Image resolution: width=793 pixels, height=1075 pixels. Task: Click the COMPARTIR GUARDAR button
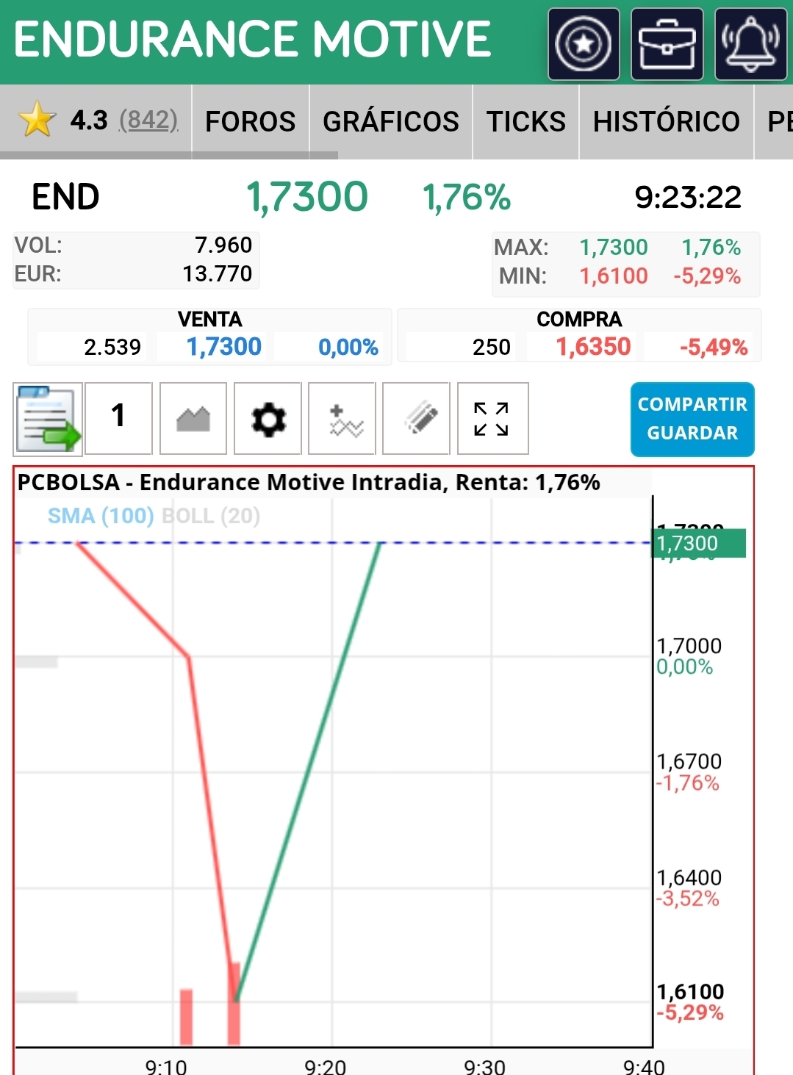pyautogui.click(x=692, y=419)
